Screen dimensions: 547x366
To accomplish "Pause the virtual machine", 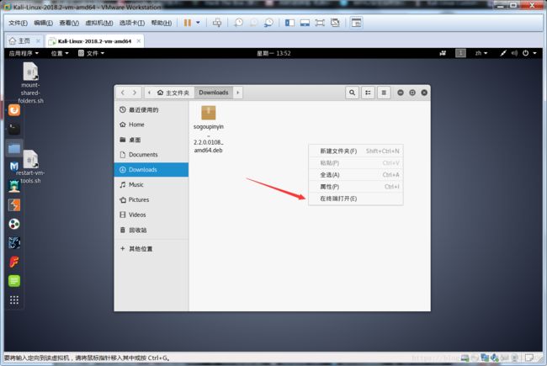I will click(188, 23).
